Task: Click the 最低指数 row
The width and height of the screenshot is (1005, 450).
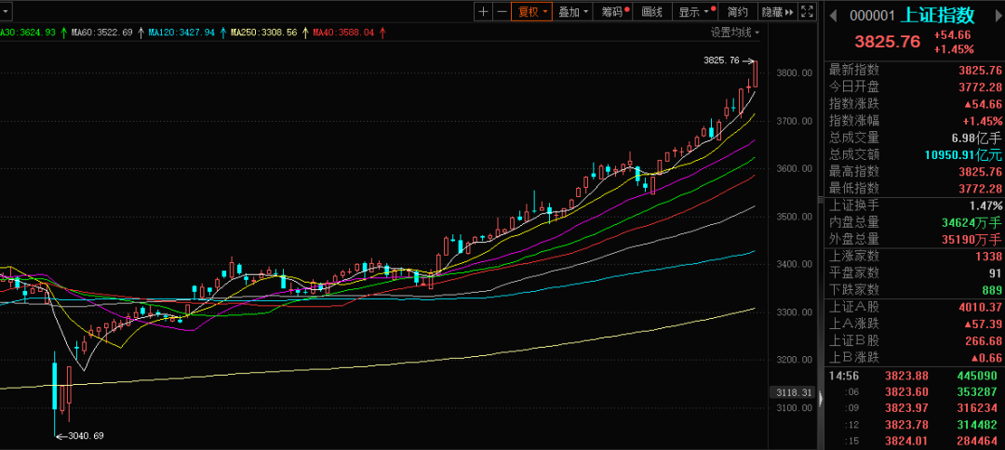Action: coord(916,188)
